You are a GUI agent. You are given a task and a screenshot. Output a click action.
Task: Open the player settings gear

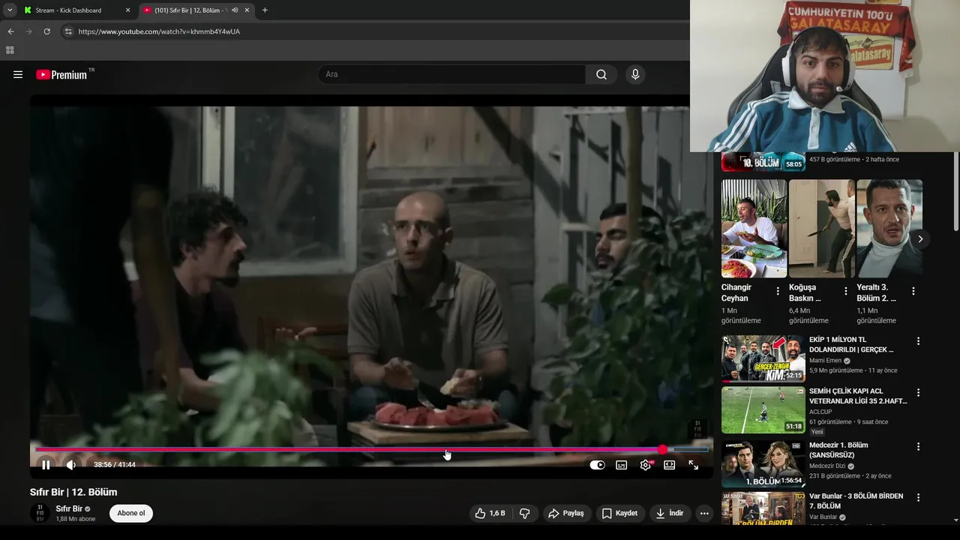(646, 465)
